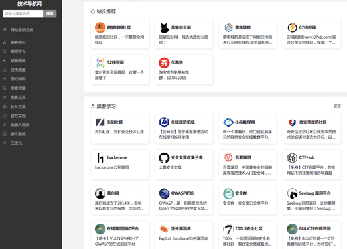Viewport: 347px width, 249px height.
Task: Click the lightning bolt logo of 07线报网
Action: 292,27
